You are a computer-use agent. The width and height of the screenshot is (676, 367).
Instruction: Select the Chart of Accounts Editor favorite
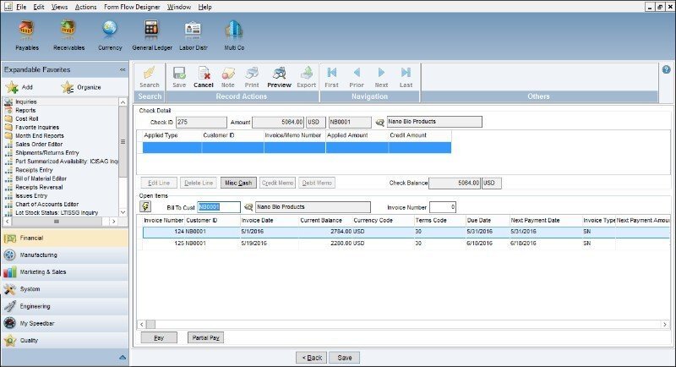47,204
